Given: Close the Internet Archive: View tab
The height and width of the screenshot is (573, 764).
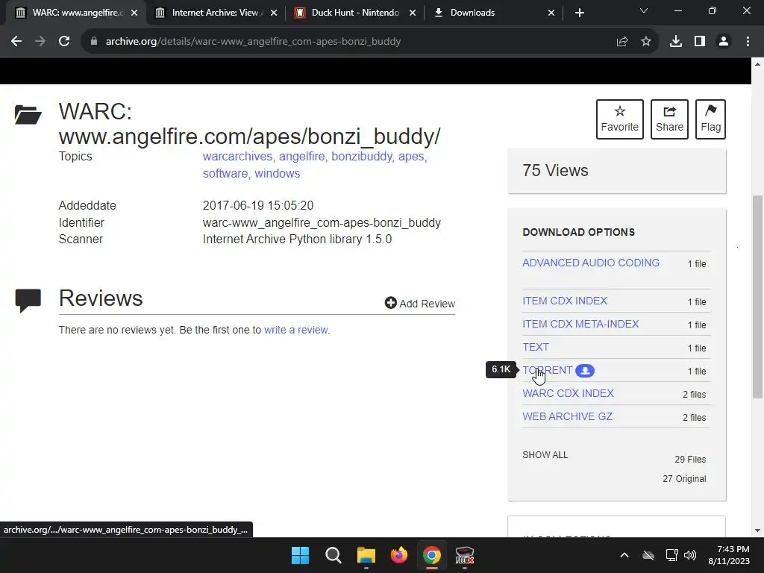Looking at the screenshot, I should pyautogui.click(x=274, y=13).
